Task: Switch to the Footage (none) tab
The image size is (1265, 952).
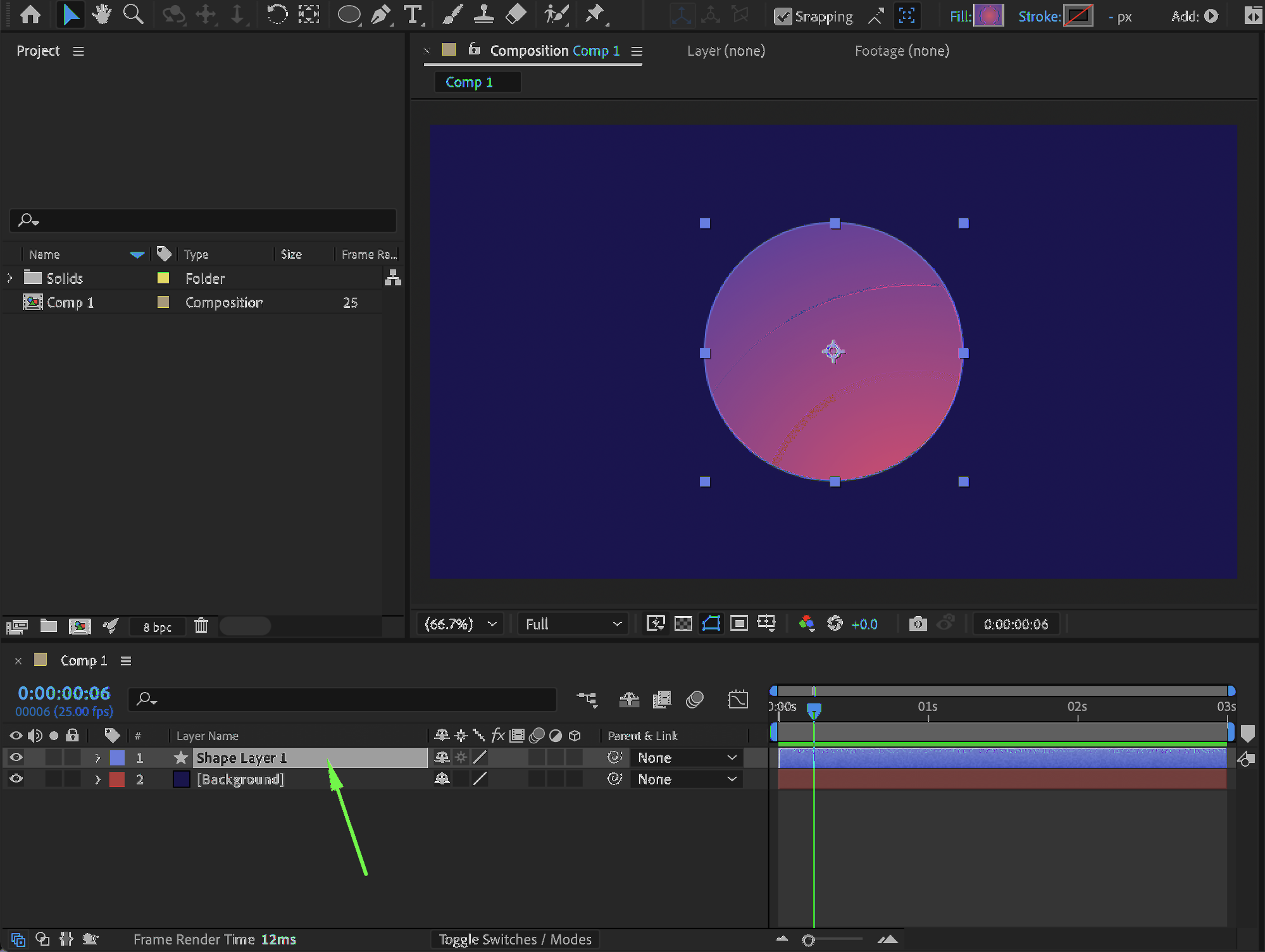Action: tap(901, 51)
